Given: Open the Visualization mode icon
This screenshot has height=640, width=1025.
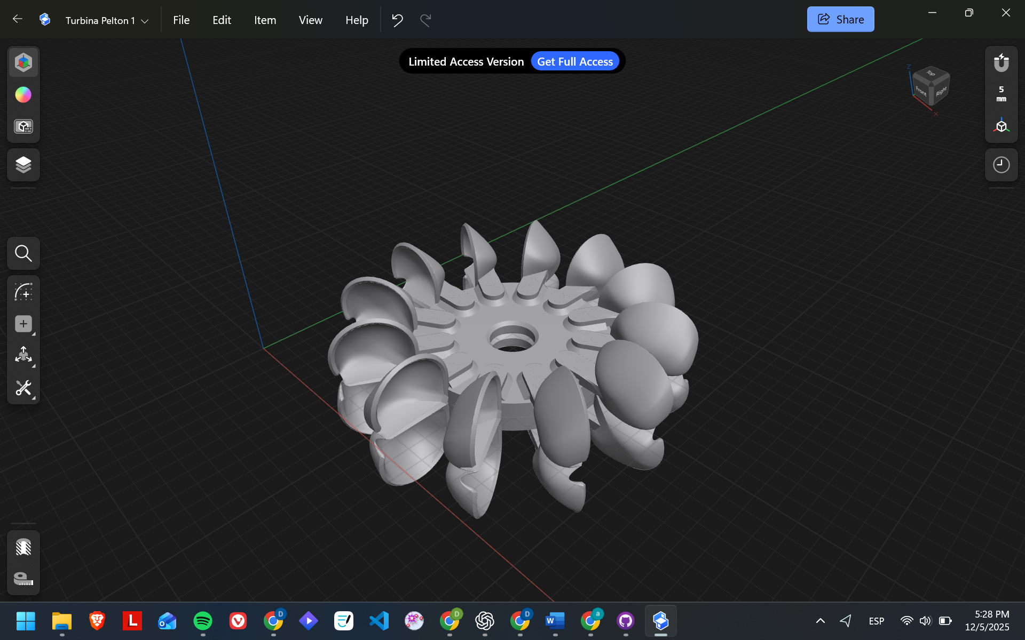Looking at the screenshot, I should click(x=23, y=126).
